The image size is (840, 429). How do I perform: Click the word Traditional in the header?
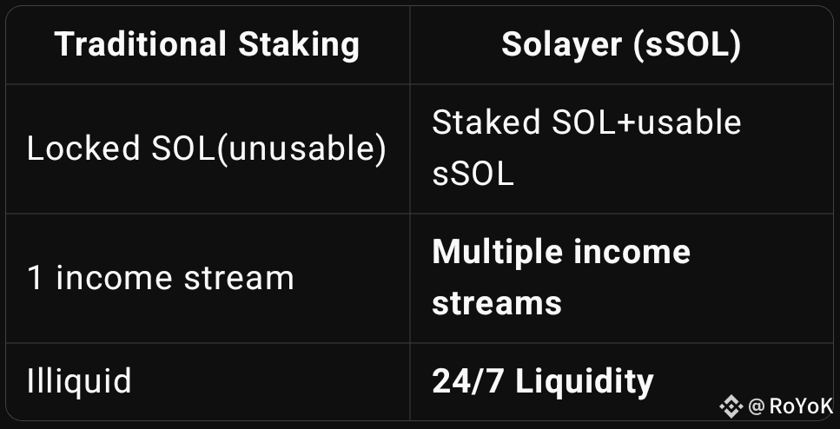[x=141, y=44]
